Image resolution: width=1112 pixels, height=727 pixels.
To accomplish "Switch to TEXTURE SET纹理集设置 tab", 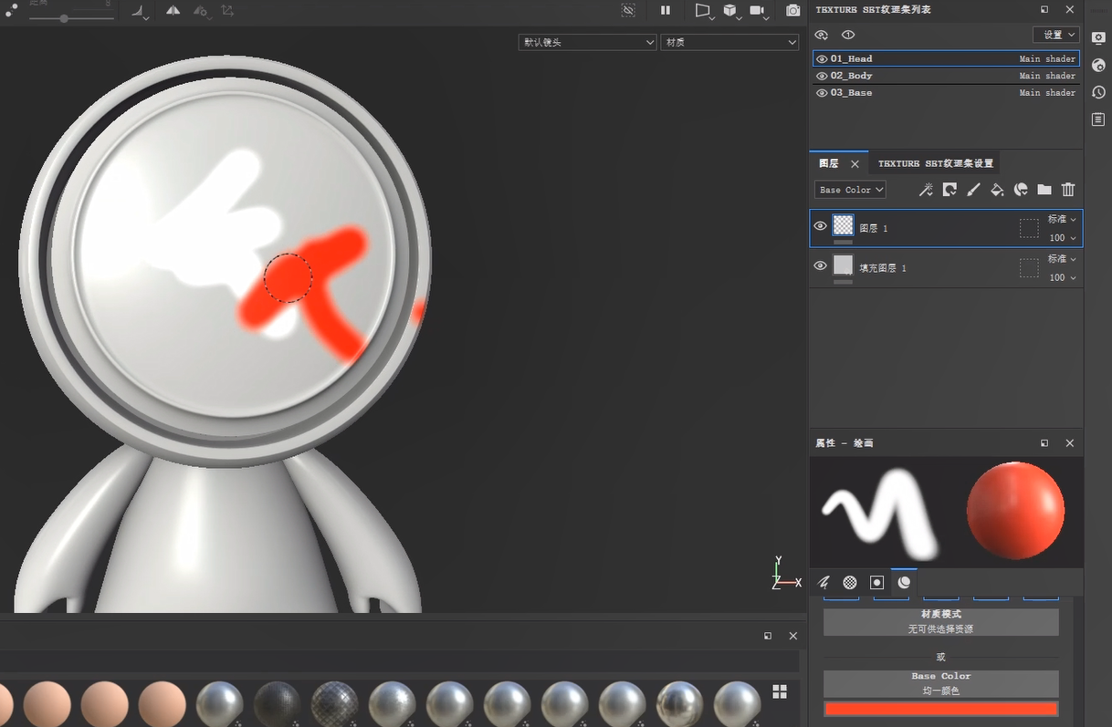I will point(935,163).
